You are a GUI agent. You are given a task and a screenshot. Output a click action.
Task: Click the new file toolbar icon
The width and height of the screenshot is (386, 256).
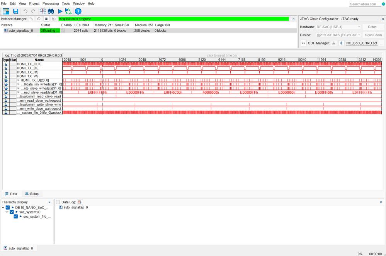tap(6, 11)
